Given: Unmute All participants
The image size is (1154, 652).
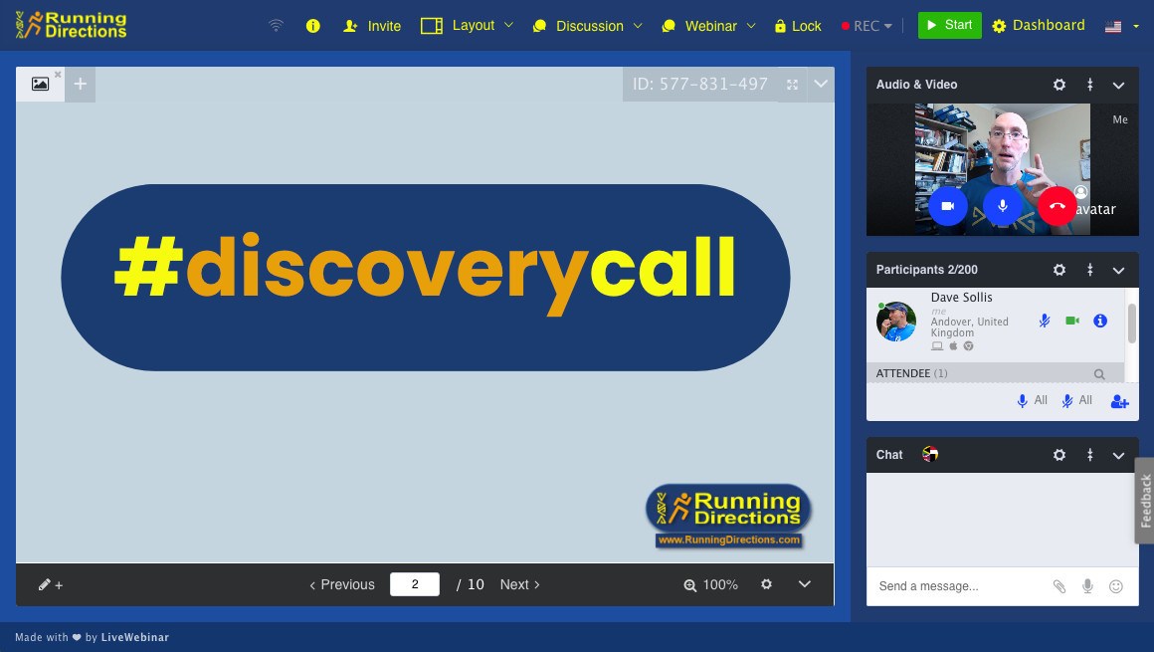Looking at the screenshot, I should point(1032,401).
